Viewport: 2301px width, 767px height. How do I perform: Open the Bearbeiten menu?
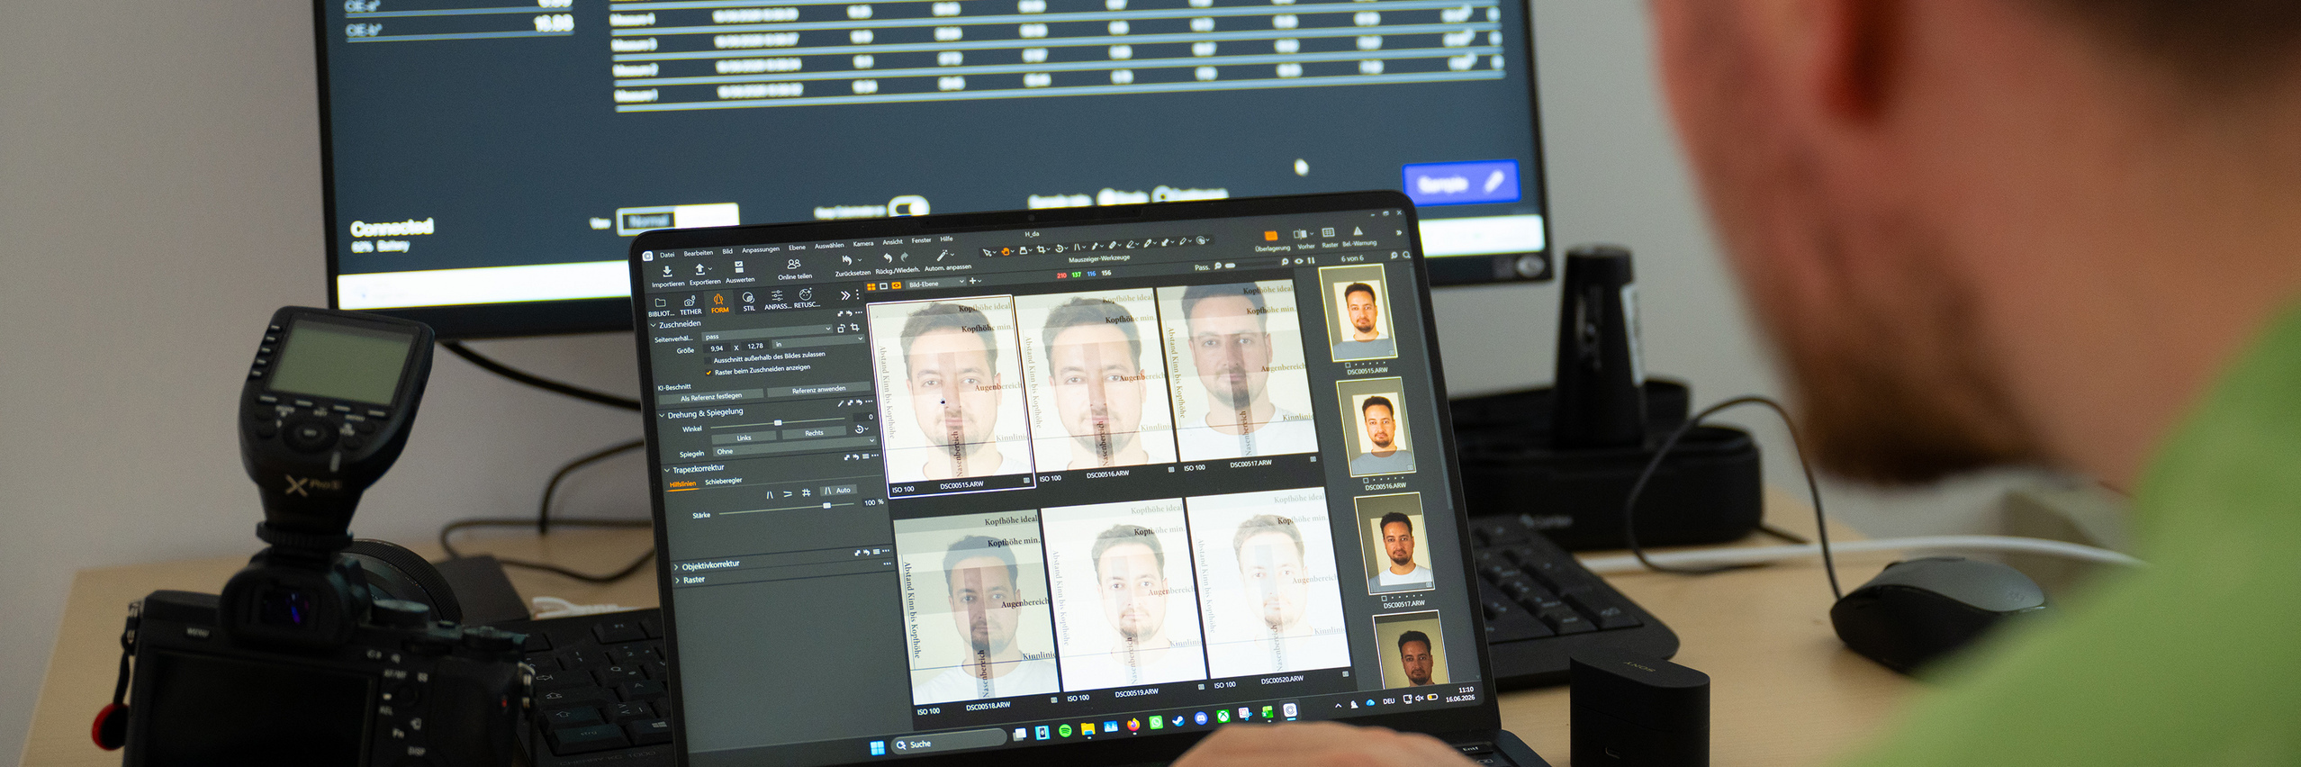pos(699,253)
